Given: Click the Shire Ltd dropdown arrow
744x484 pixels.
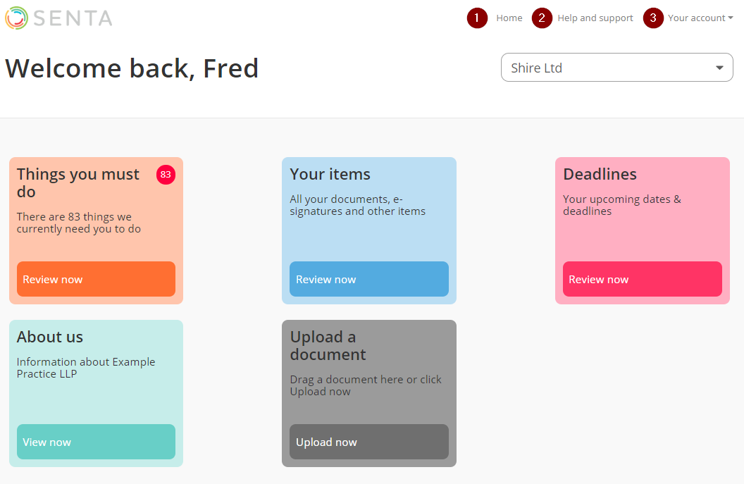Looking at the screenshot, I should pyautogui.click(x=719, y=68).
